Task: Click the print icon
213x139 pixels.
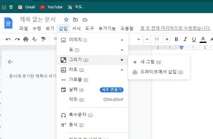Action: (26, 39)
